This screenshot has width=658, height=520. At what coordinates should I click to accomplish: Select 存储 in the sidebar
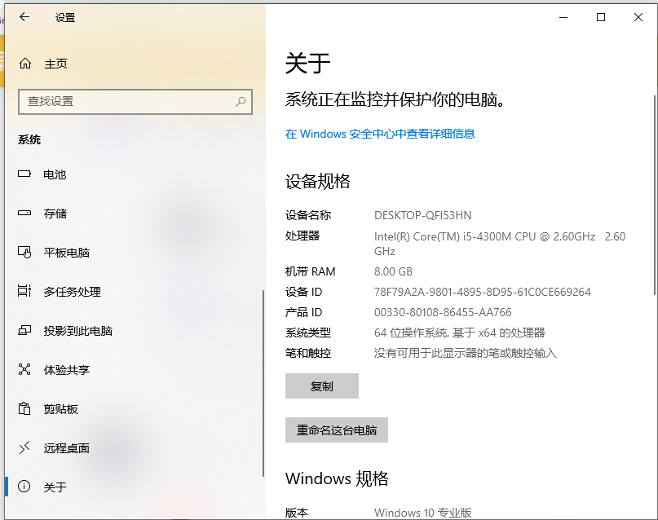(55, 214)
